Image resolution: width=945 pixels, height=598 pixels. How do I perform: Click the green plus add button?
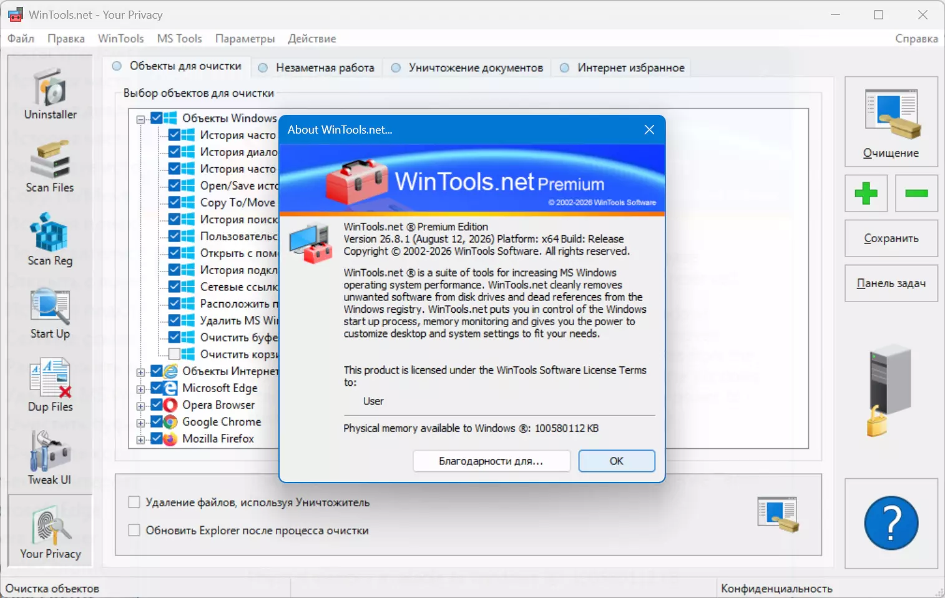(866, 194)
